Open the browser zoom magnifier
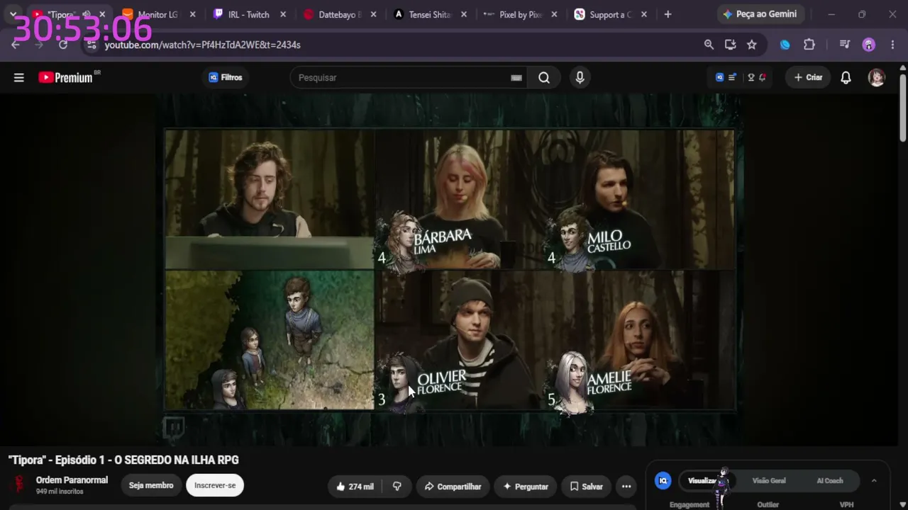Image resolution: width=908 pixels, height=510 pixels. [x=709, y=45]
